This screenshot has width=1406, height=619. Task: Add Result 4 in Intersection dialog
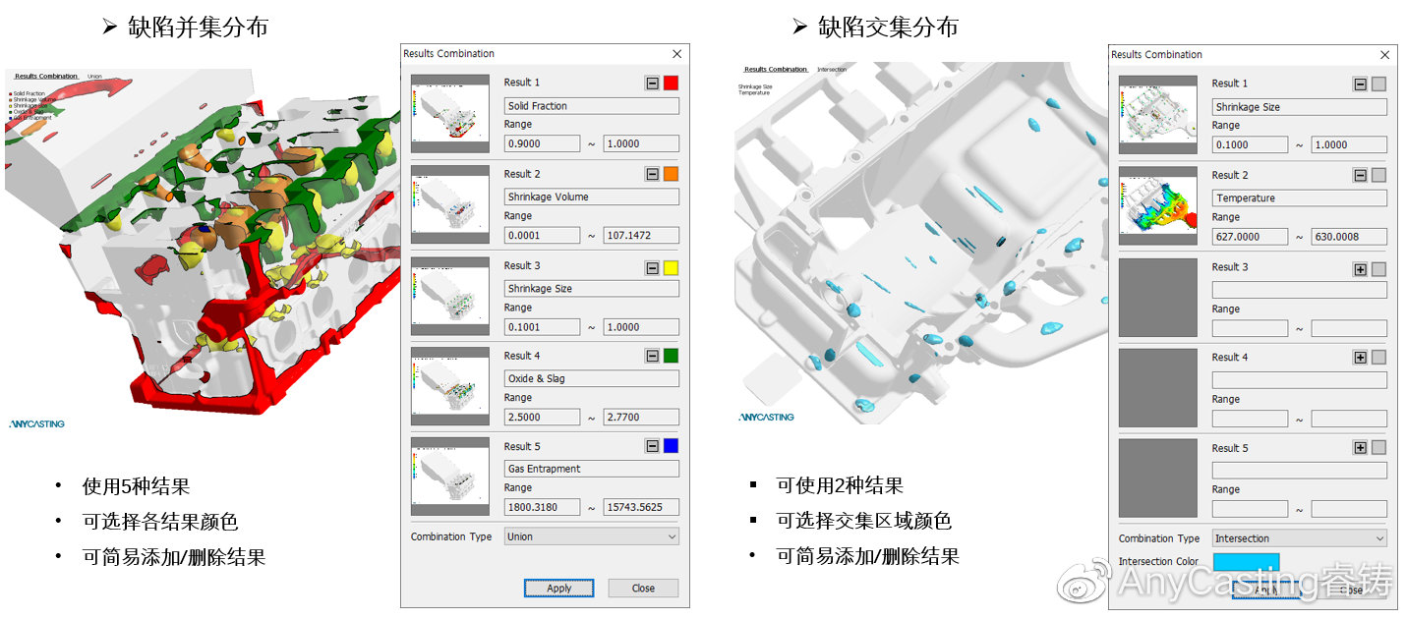coord(1360,358)
